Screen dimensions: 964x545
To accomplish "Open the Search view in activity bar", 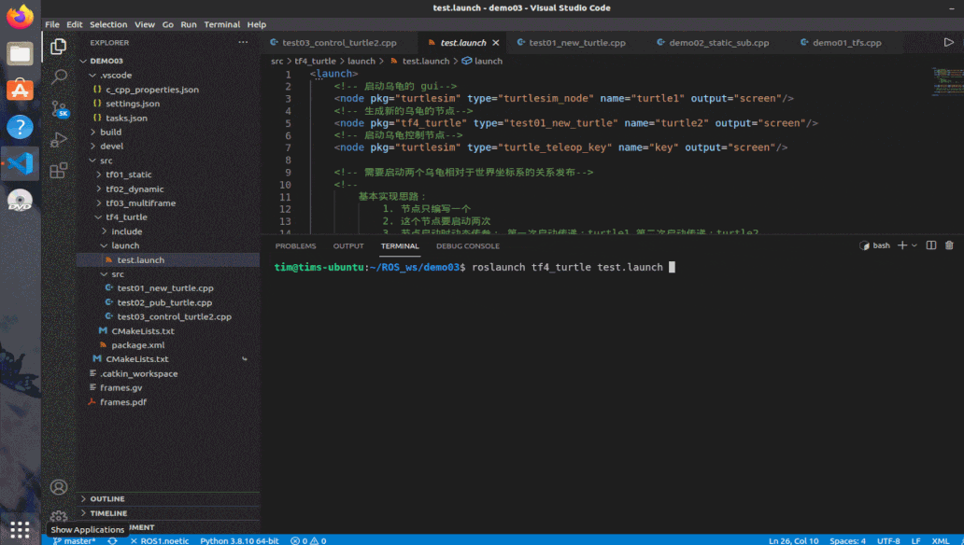I will pos(59,77).
